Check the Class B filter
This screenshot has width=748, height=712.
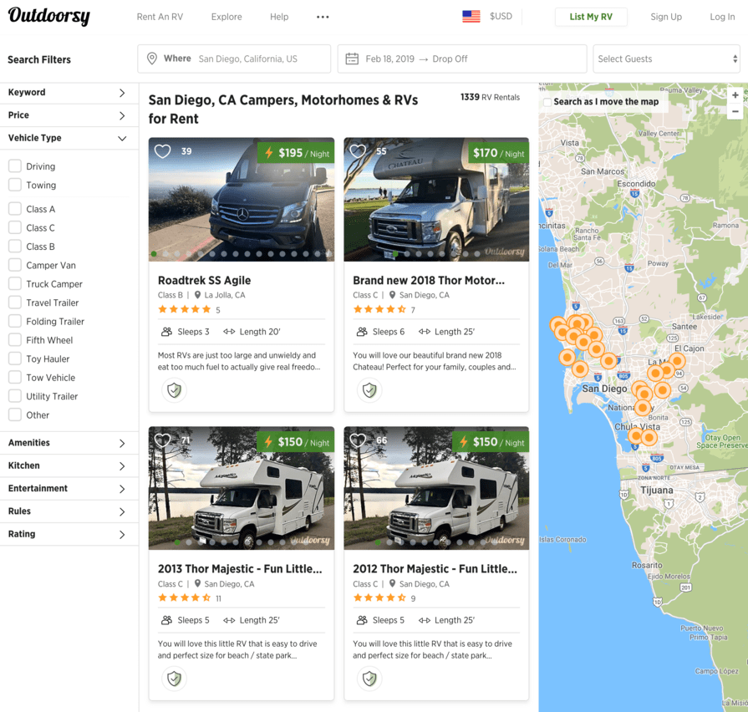[15, 246]
